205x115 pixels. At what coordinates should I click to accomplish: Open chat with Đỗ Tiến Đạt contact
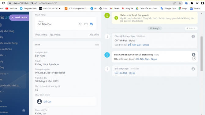(x=91, y=24)
